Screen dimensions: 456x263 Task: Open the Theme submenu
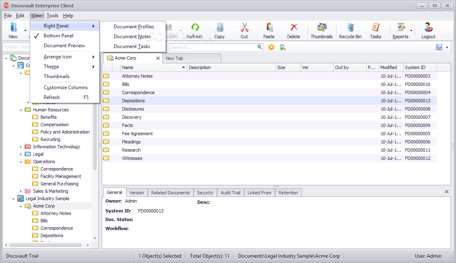pyautogui.click(x=65, y=67)
